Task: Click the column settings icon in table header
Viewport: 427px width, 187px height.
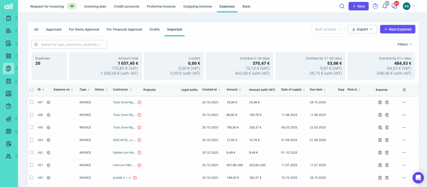Action: tap(404, 90)
